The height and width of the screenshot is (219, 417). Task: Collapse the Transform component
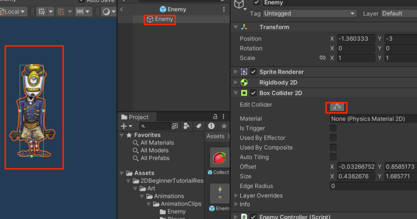236,27
